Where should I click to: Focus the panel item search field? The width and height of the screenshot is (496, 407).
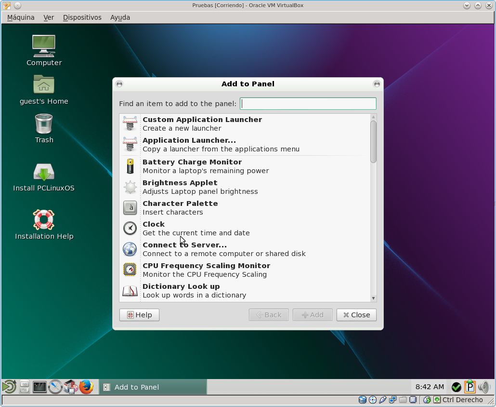(x=308, y=104)
